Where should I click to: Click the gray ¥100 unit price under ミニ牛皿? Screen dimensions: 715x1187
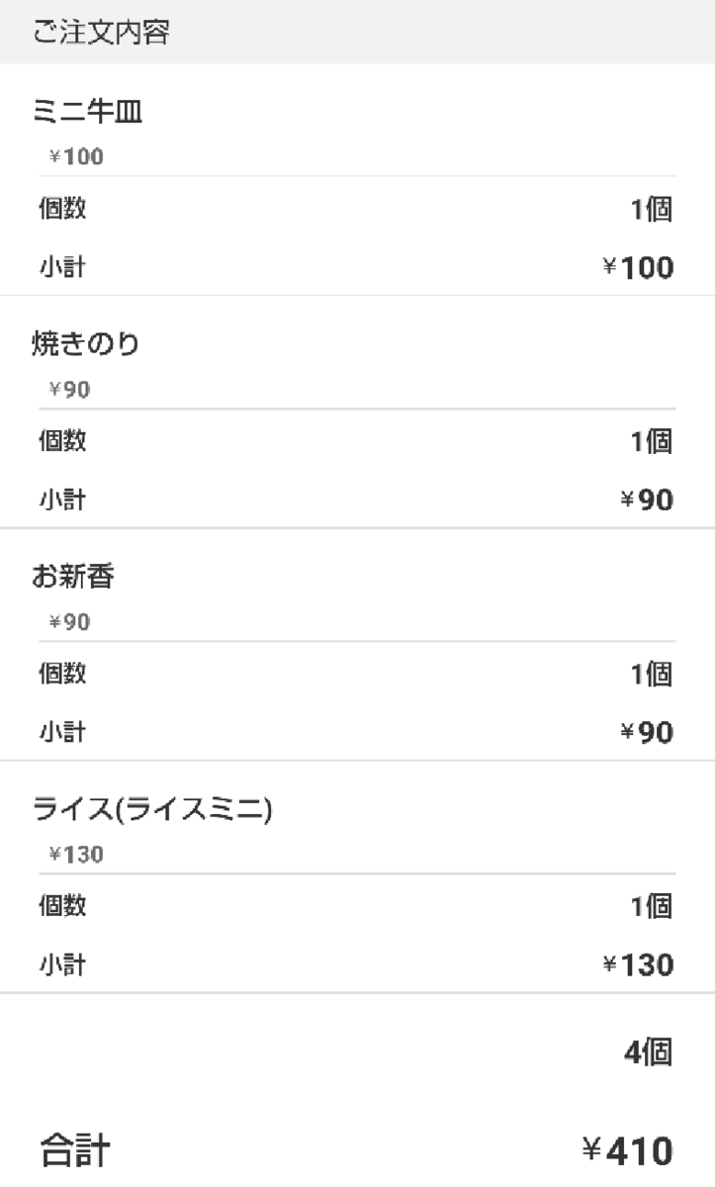pos(76,156)
